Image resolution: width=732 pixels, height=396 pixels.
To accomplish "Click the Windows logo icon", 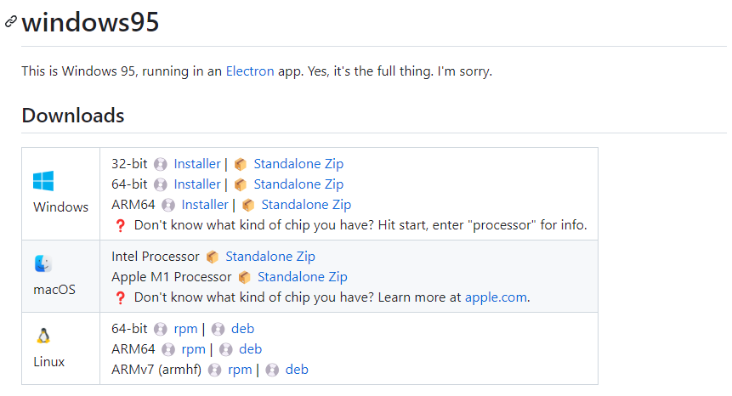I will pos(43,181).
